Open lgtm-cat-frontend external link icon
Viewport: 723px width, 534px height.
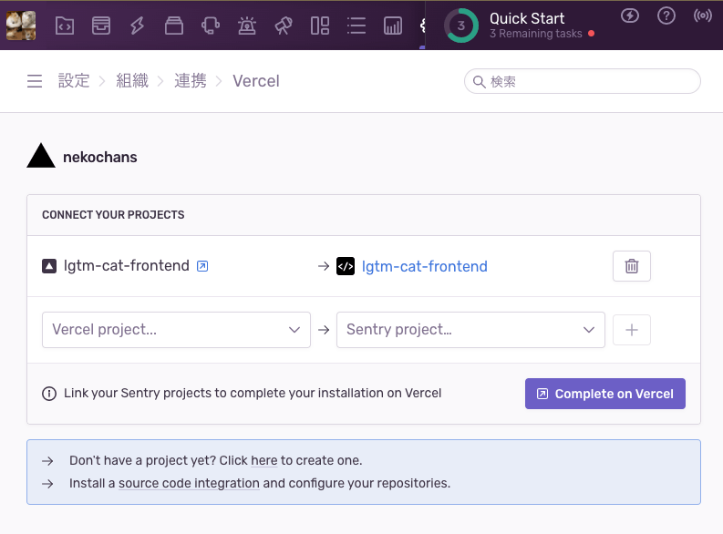tap(202, 266)
